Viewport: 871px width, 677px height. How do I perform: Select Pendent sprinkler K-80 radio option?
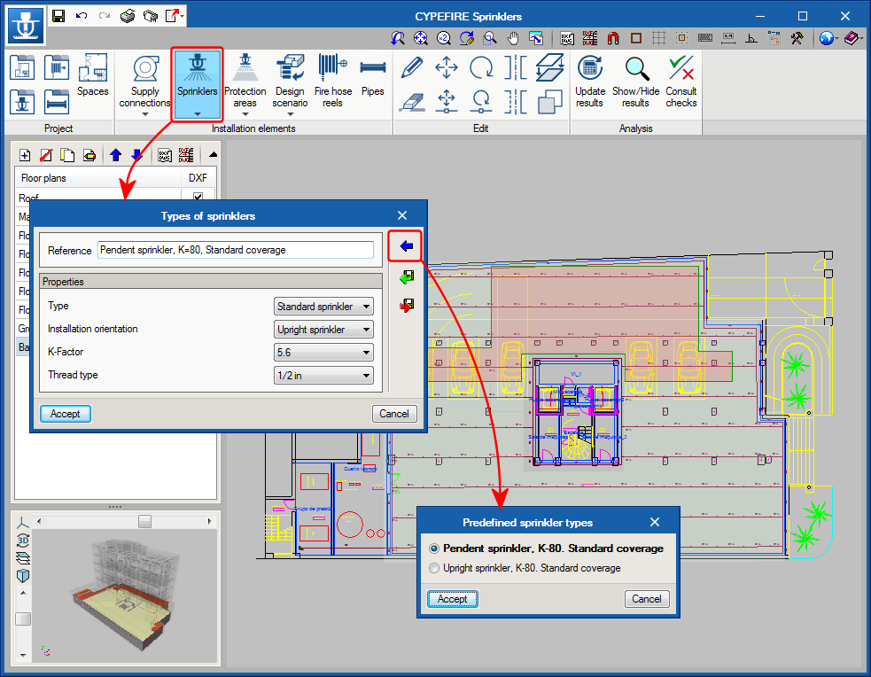click(433, 549)
